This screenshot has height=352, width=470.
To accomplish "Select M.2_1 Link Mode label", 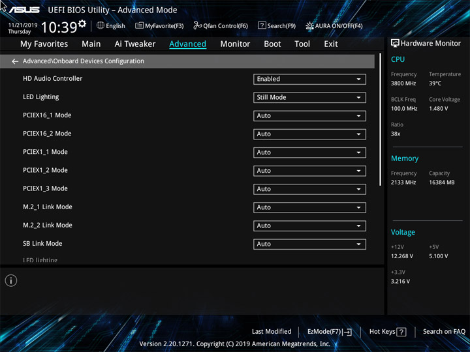I will coord(48,207).
